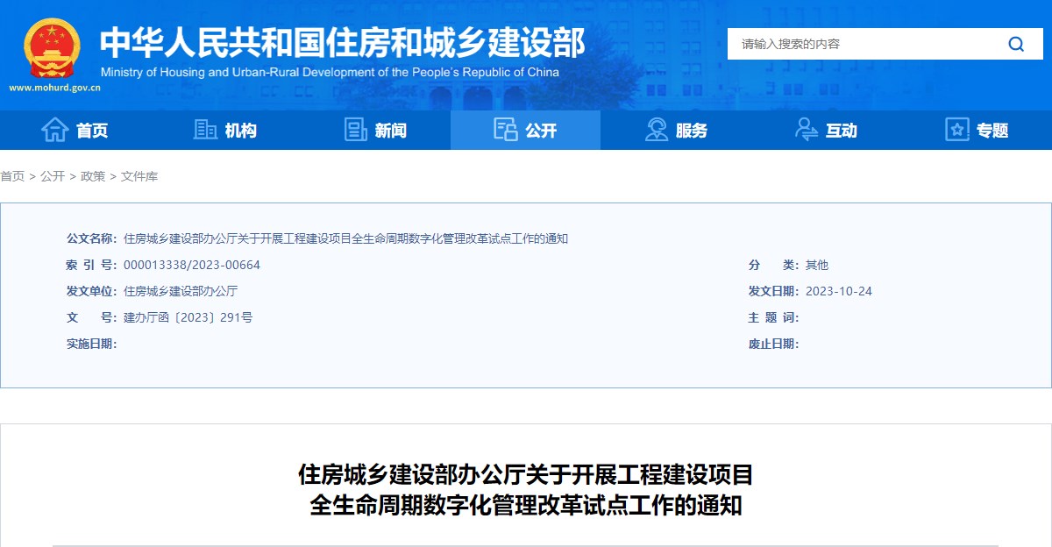
Task: Click the 机构 building icon
Action: pyautogui.click(x=205, y=129)
